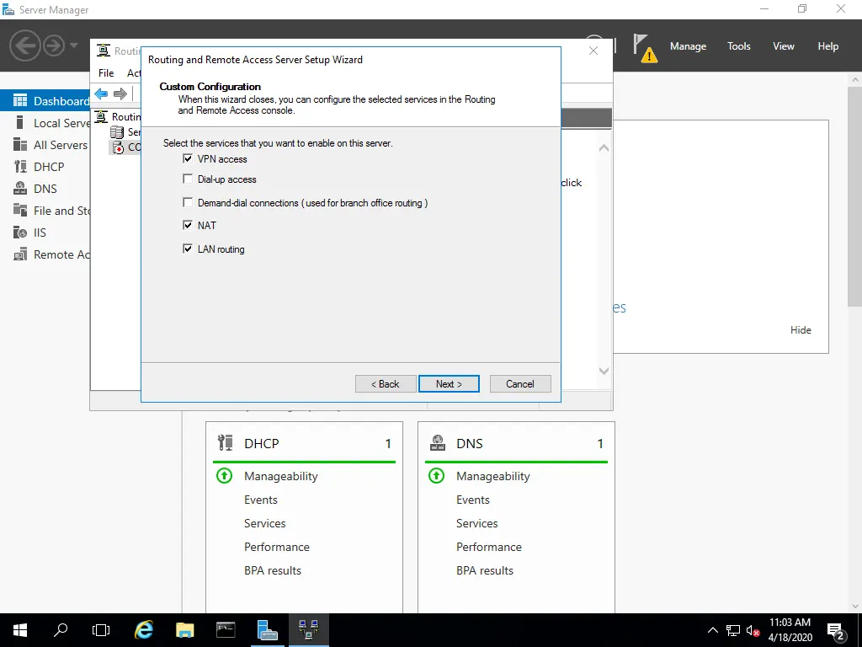Open DNS Manageability details
Screen dimensions: 862x647
tap(493, 476)
